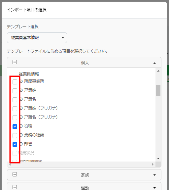Toggle the minus select-all box in 家族 header

tap(15, 174)
